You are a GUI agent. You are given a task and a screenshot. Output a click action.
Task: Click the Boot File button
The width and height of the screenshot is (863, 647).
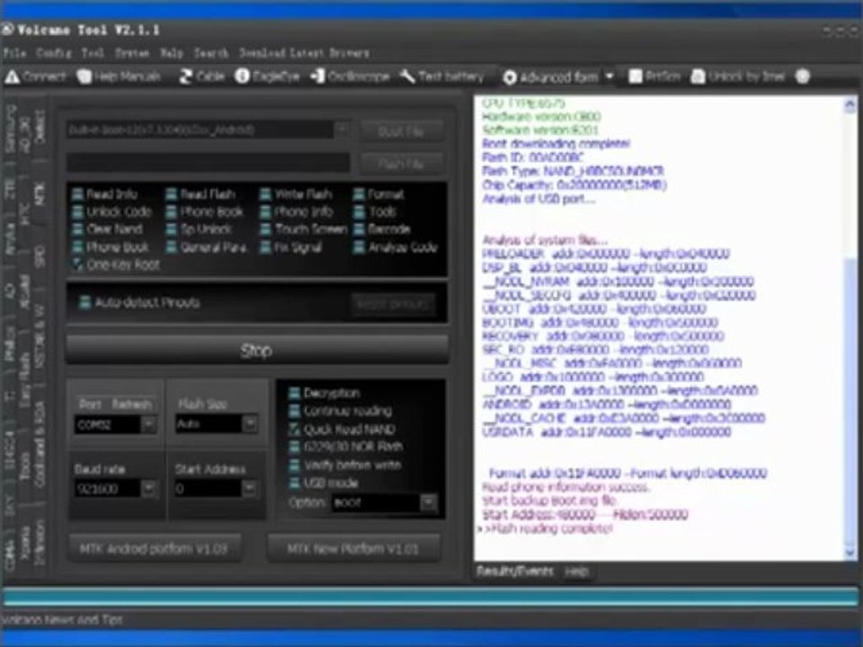tap(401, 131)
